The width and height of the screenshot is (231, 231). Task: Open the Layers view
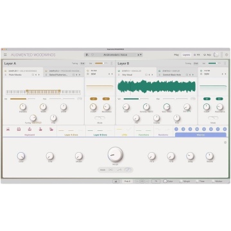pos(186,55)
